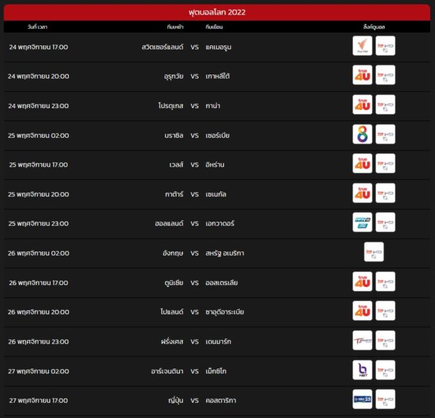Open True4U channel for Wales vs Iran
This screenshot has height=418, width=435.
pyautogui.click(x=362, y=164)
